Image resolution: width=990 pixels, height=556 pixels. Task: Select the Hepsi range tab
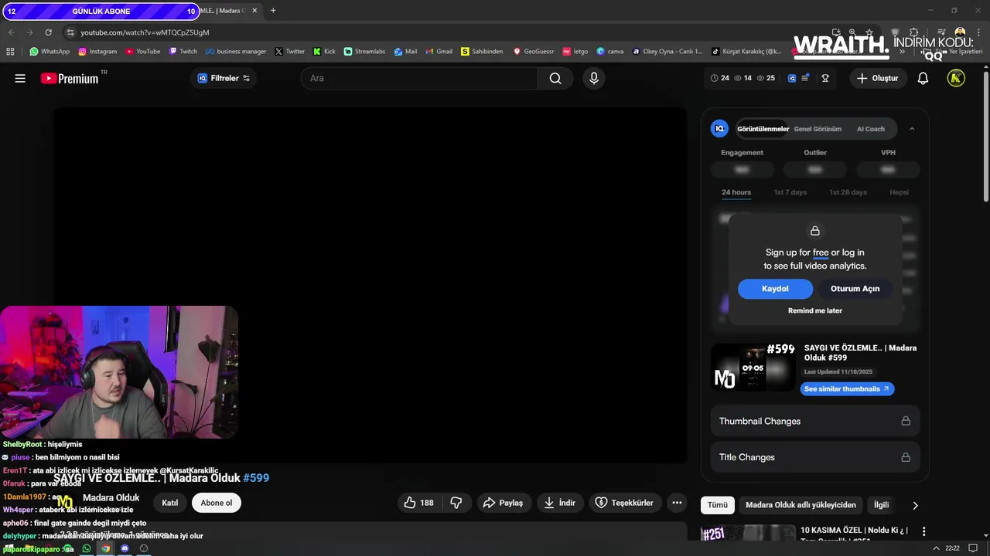pos(899,192)
